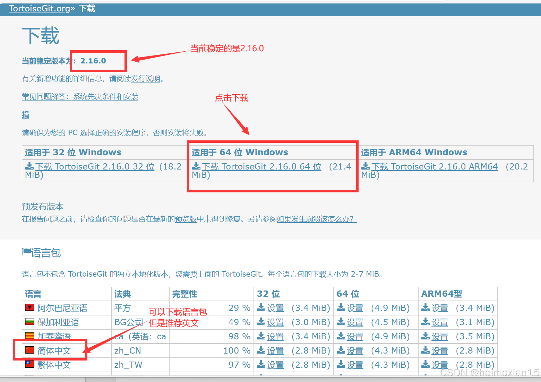Select the 保加利亚语 language name
The width and height of the screenshot is (541, 382).
coord(58,322)
